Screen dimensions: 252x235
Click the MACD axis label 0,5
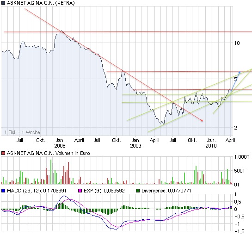pyautogui.click(x=238, y=202)
